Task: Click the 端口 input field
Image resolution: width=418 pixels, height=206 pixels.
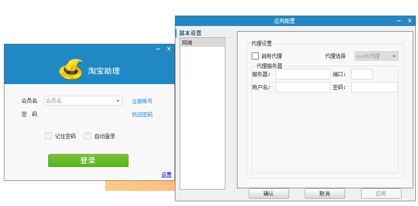Action: coord(362,74)
